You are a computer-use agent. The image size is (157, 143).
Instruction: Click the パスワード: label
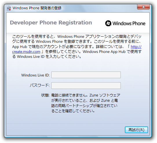pyautogui.click(x=40, y=85)
